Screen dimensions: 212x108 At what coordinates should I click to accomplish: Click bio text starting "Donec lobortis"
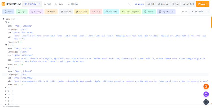point(110,37)
